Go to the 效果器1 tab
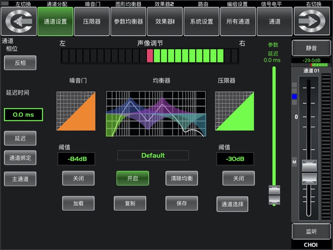This screenshot has width=333, height=250. coord(165,21)
